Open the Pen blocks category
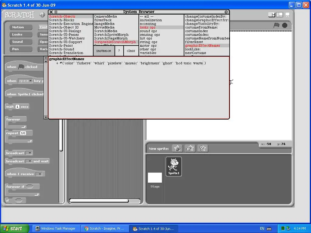This screenshot has width=311, height=233. pos(21,49)
